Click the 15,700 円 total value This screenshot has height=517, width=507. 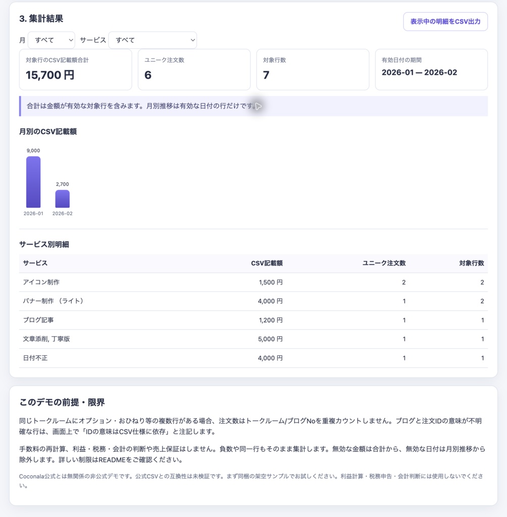(50, 75)
